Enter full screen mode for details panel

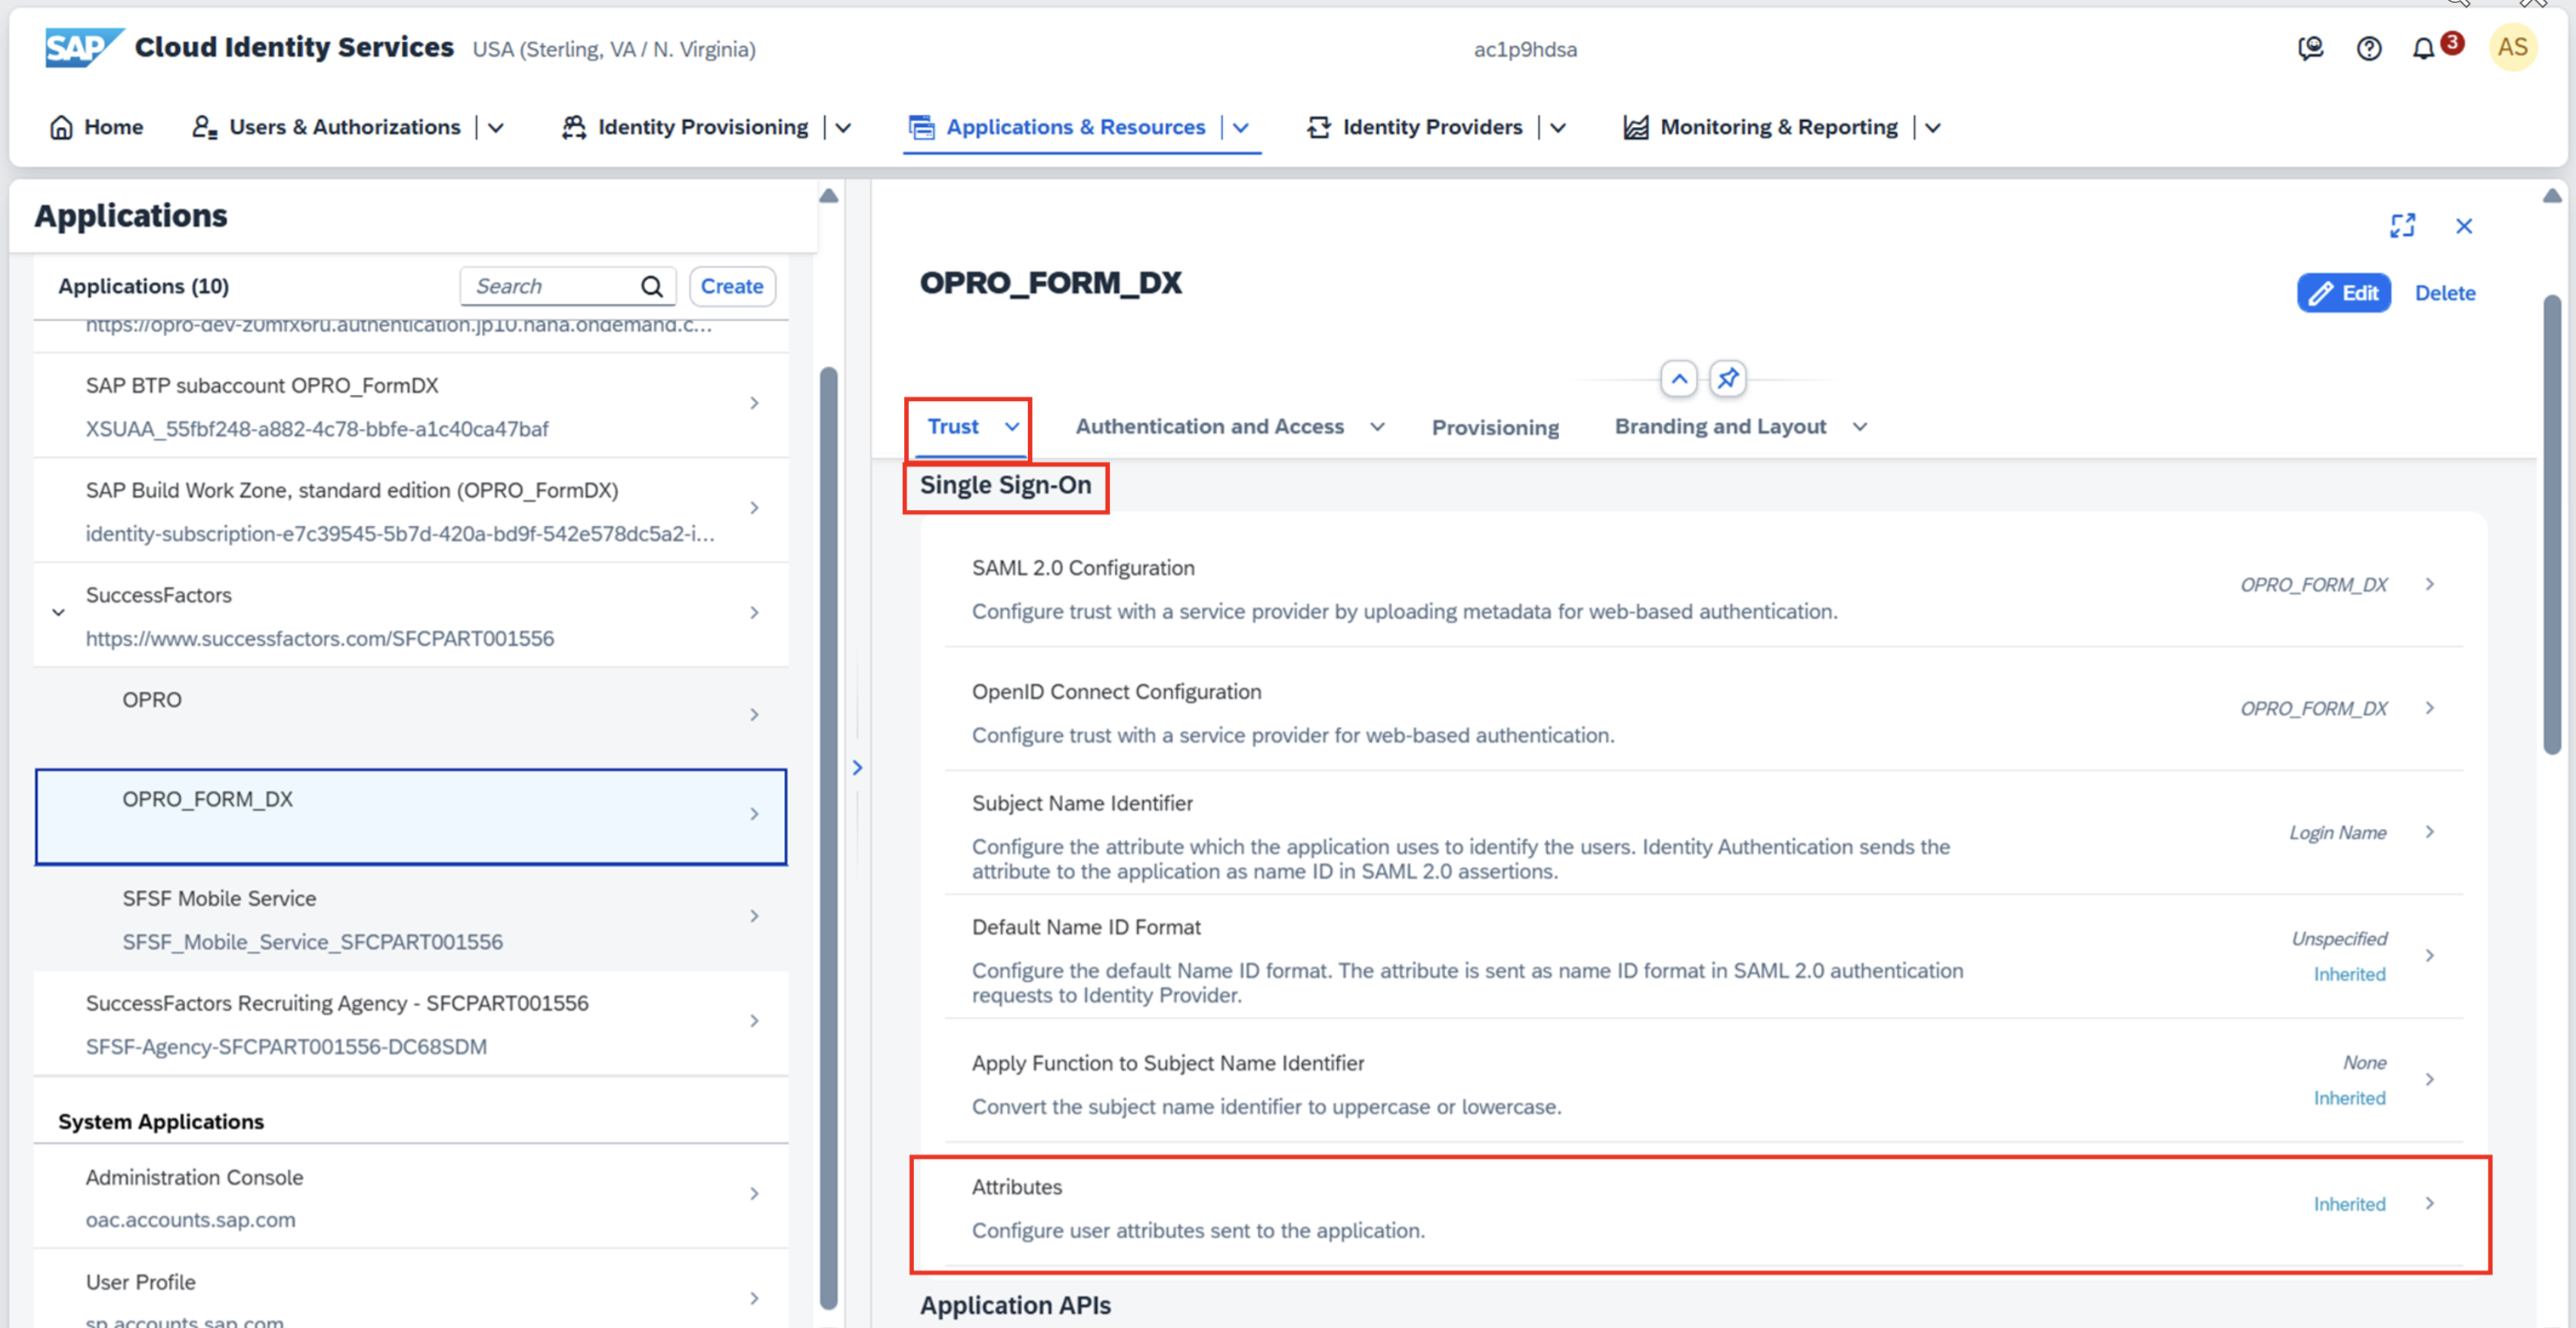(2402, 226)
